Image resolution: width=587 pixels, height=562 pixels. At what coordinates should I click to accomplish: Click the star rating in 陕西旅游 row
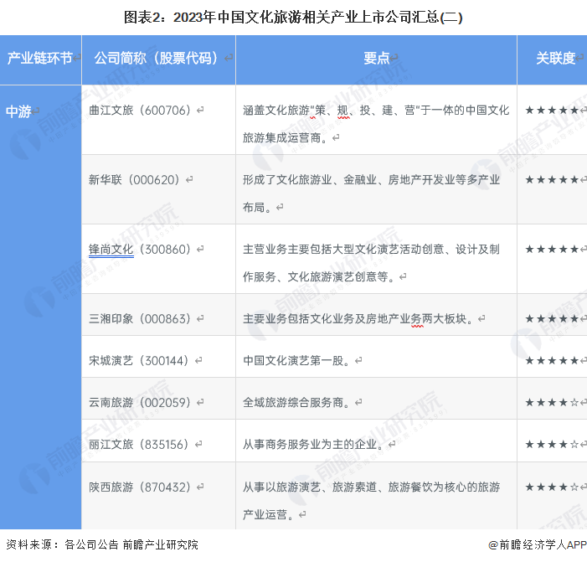(x=552, y=487)
